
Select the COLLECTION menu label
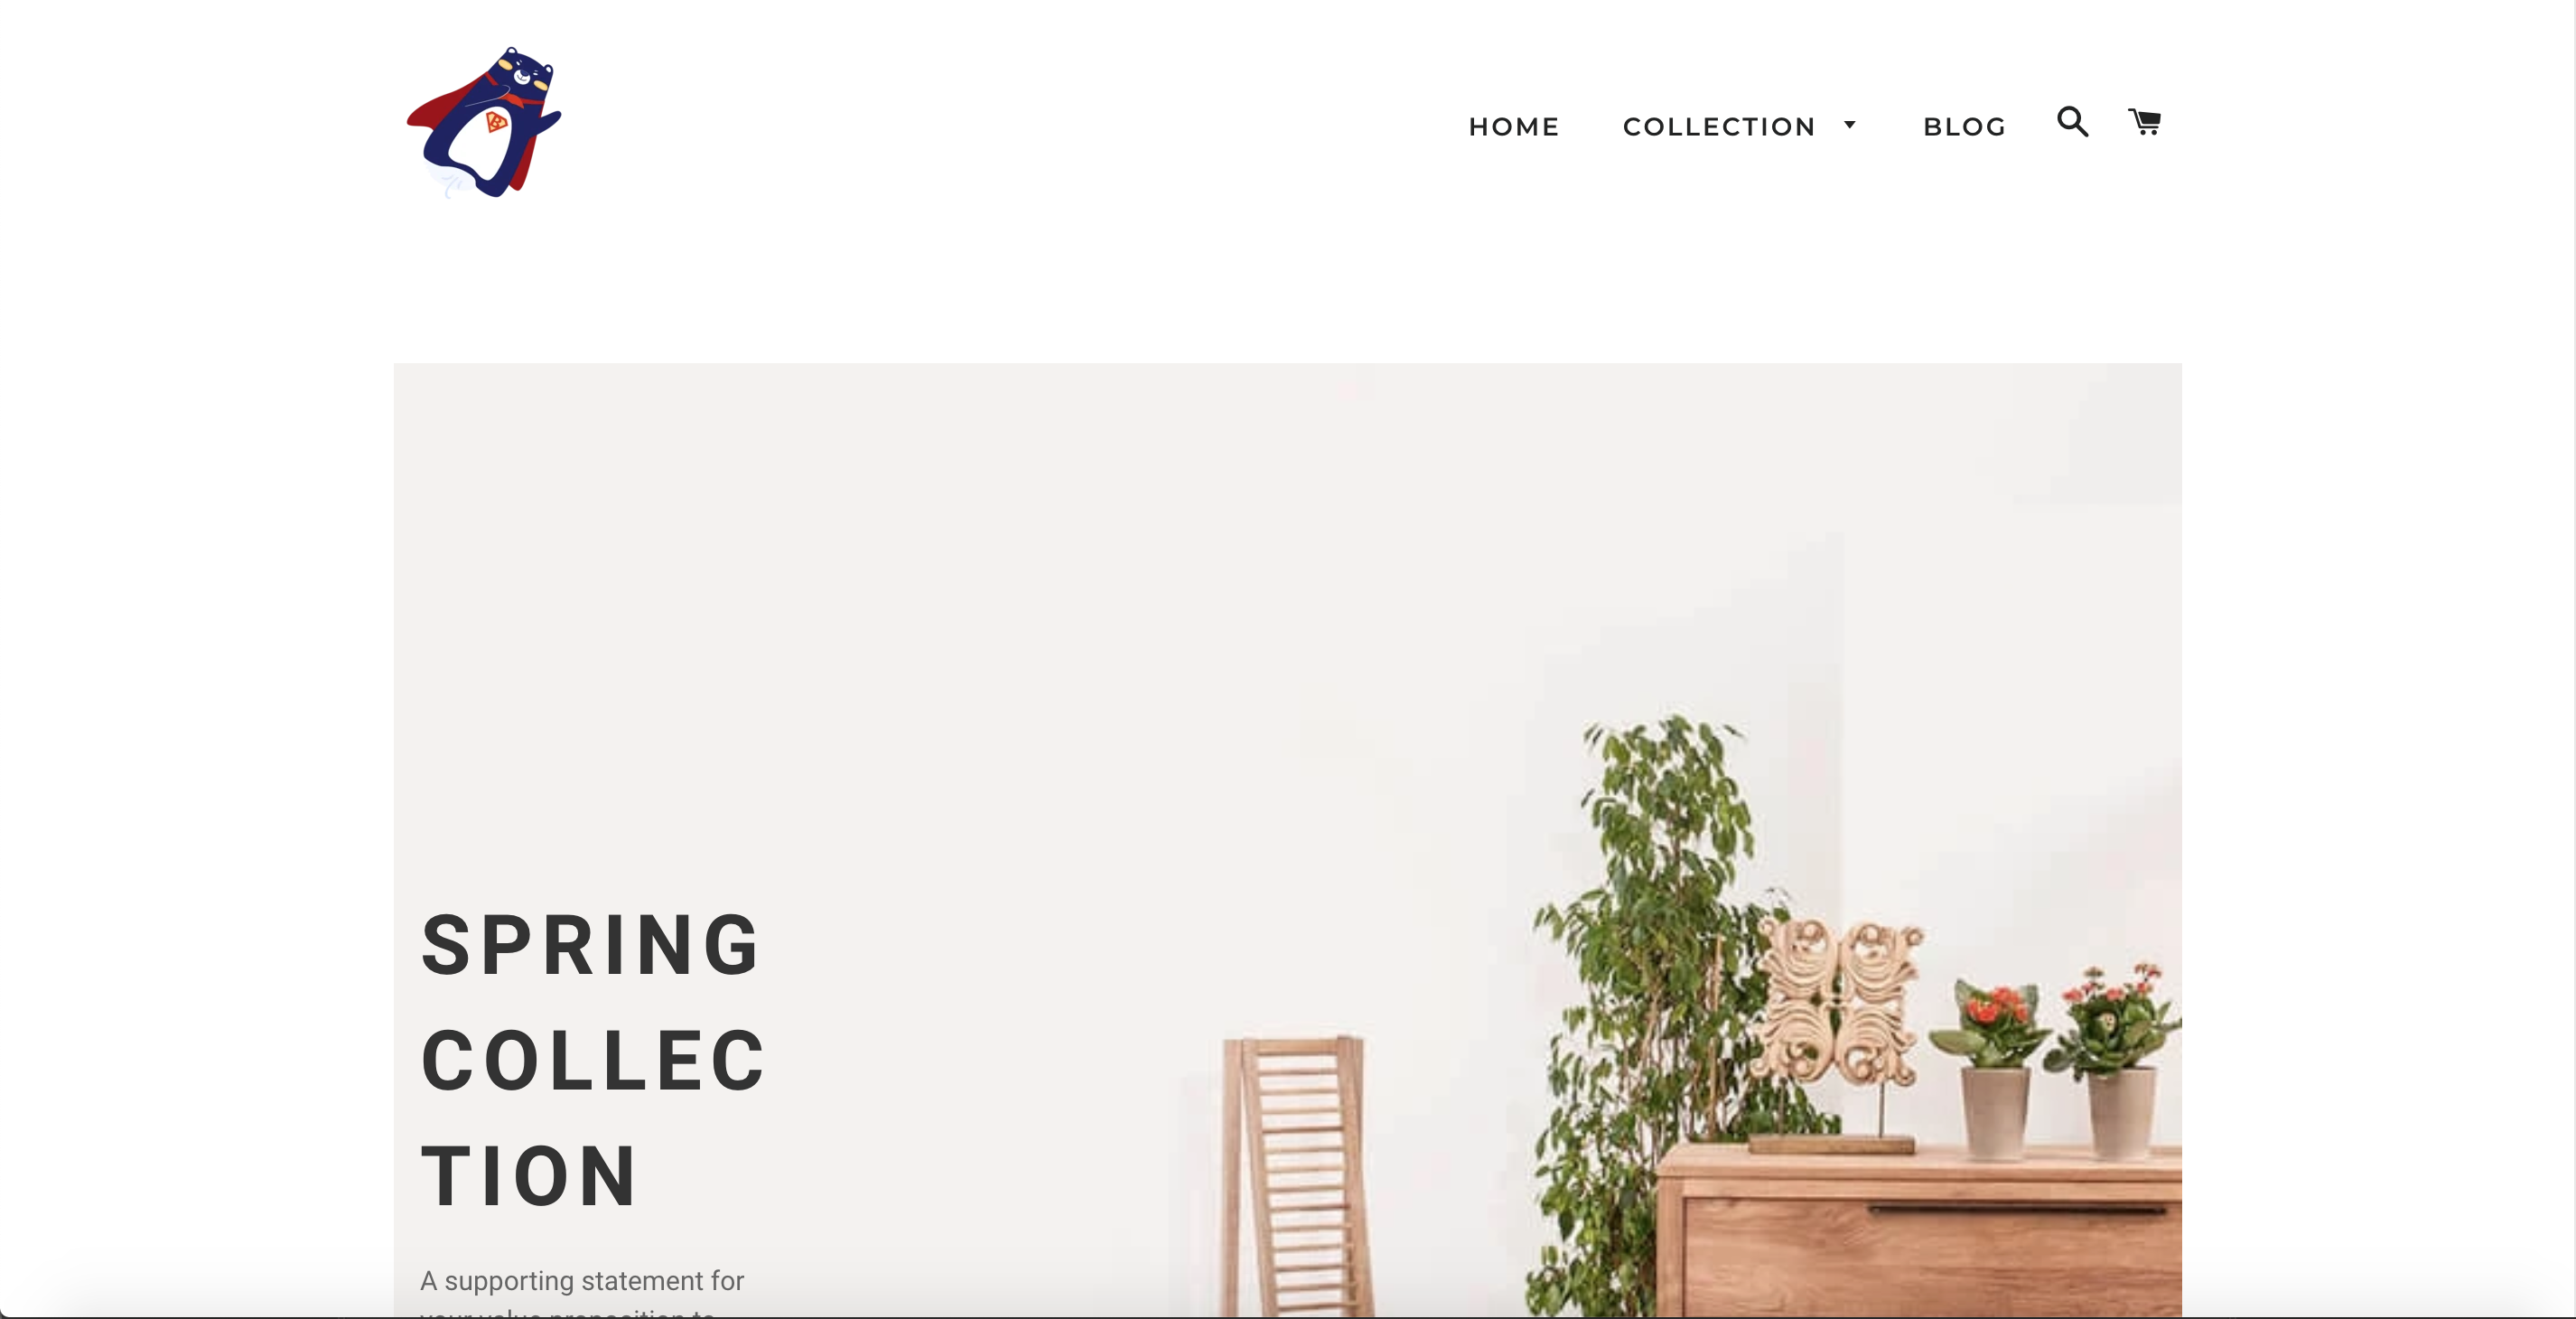1719,127
